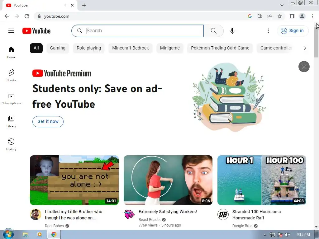Open Stranded 100 Hours raft title
Viewport: 319px width, 239px height.
(256, 215)
